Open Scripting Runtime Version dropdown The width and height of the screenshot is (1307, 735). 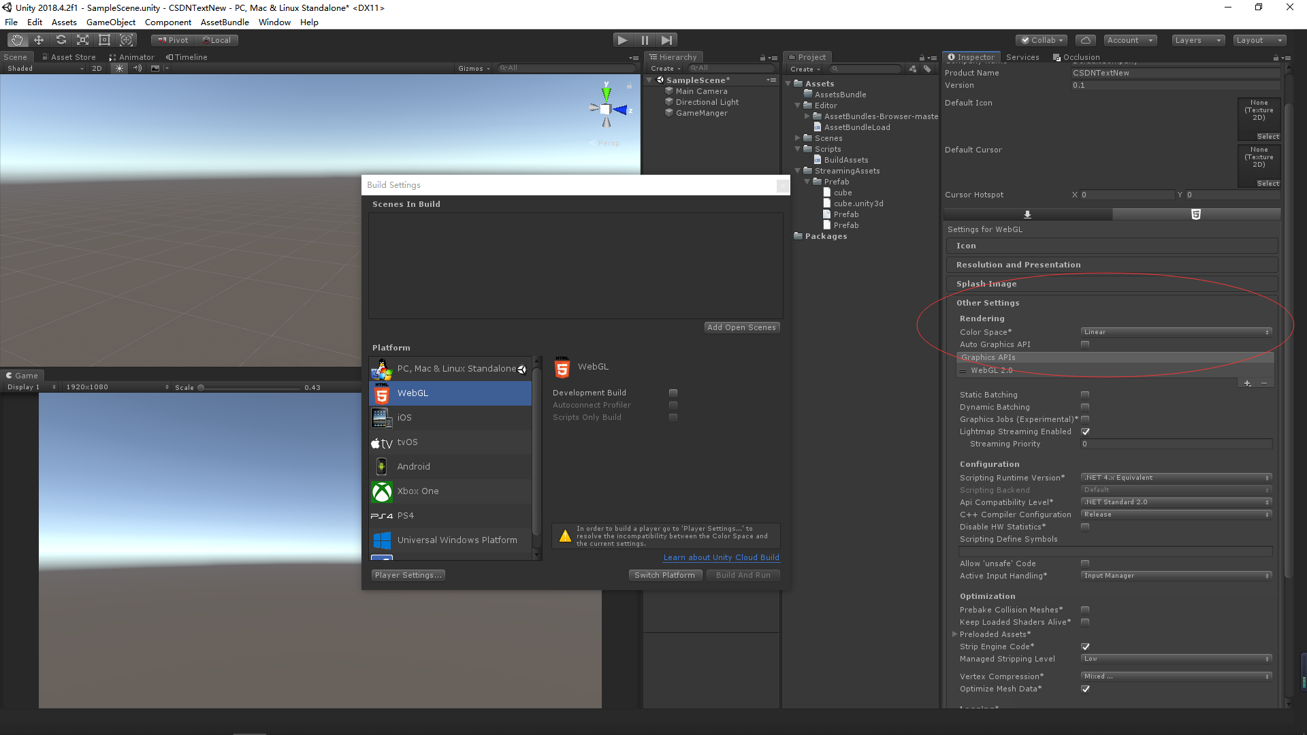pyautogui.click(x=1176, y=478)
